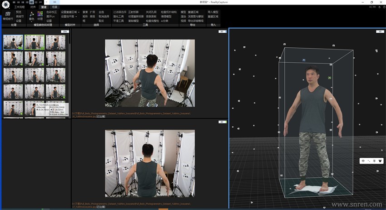Click the camera marker atop bounding box
Image resolution: width=386 pixels, height=210 pixels.
click(x=304, y=60)
